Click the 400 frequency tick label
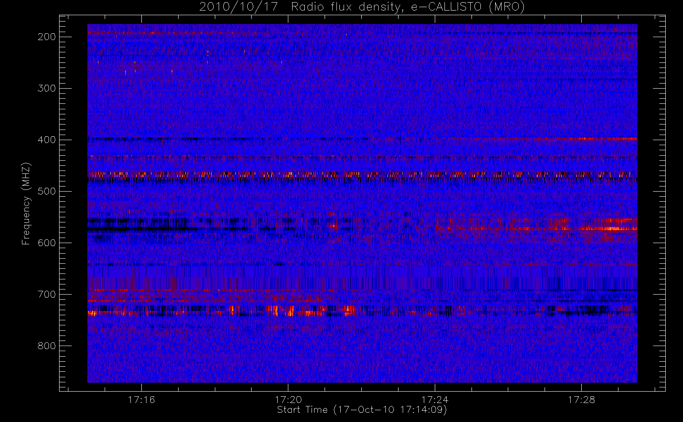This screenshot has height=422, width=683. (47, 140)
